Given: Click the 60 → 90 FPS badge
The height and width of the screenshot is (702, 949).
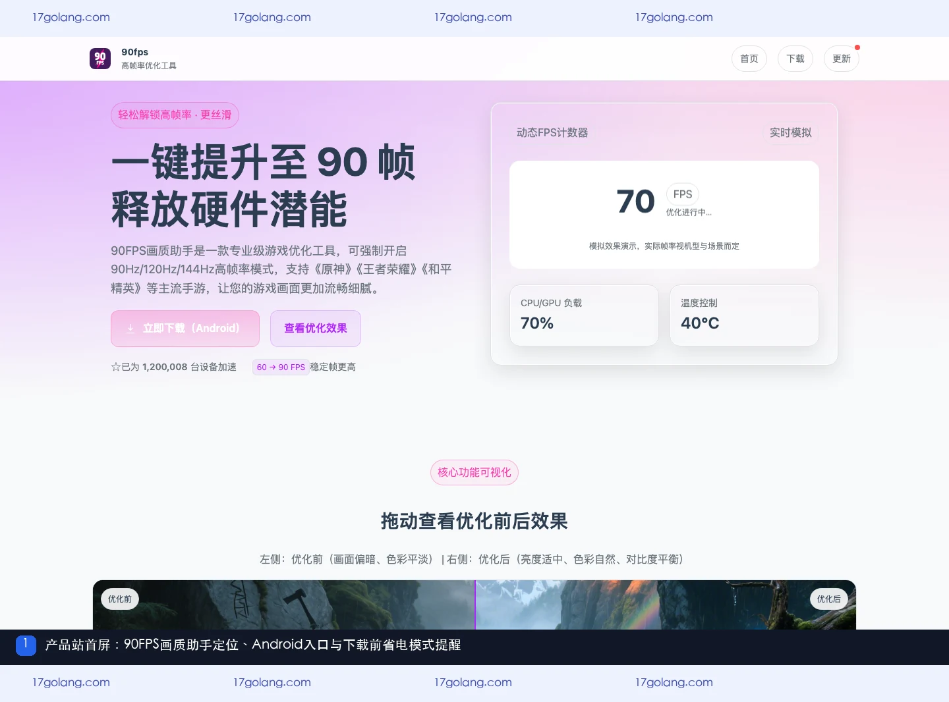Looking at the screenshot, I should coord(281,367).
